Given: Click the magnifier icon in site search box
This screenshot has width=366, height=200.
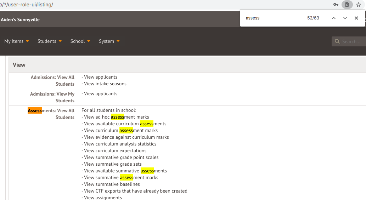Looking at the screenshot, I should 337,41.
